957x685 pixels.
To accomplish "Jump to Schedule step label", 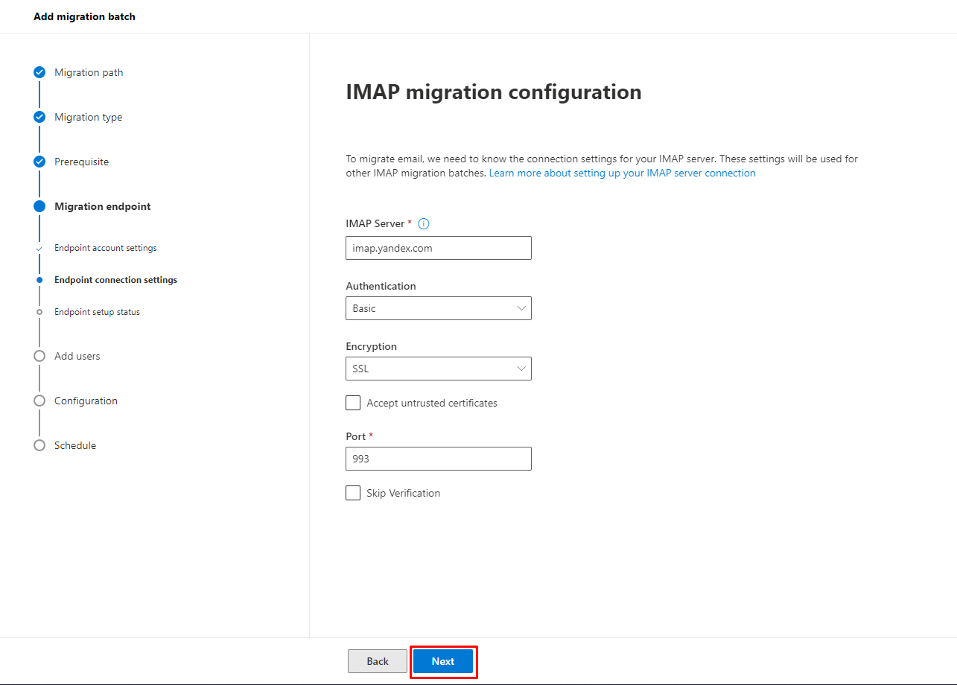I will [x=75, y=445].
